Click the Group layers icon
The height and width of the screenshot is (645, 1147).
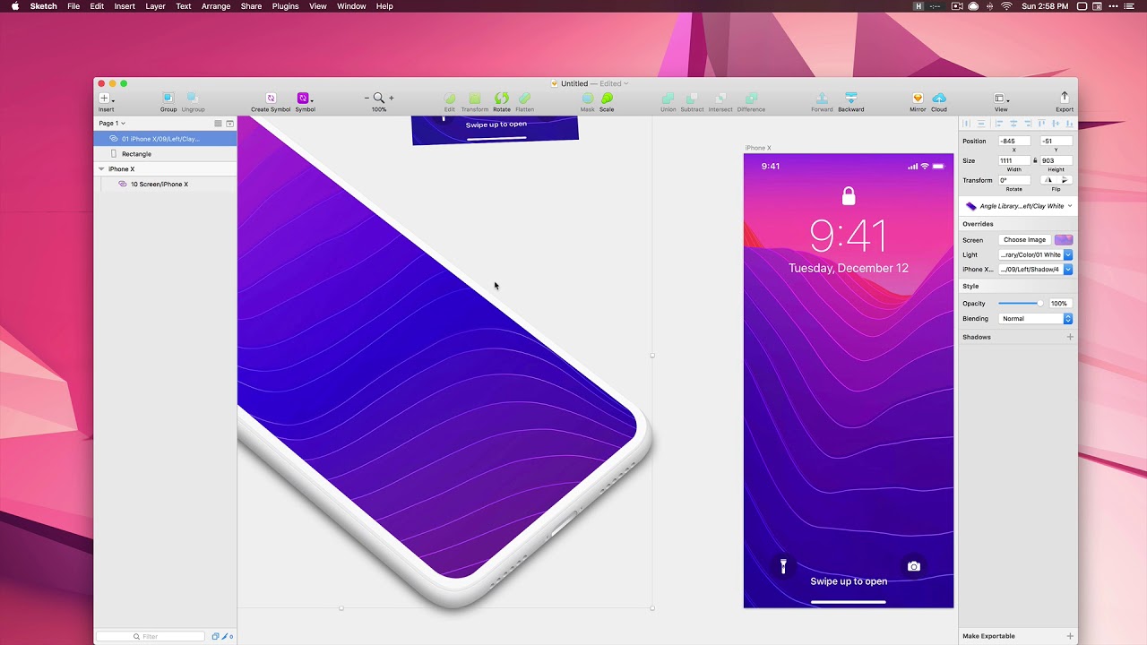click(168, 98)
